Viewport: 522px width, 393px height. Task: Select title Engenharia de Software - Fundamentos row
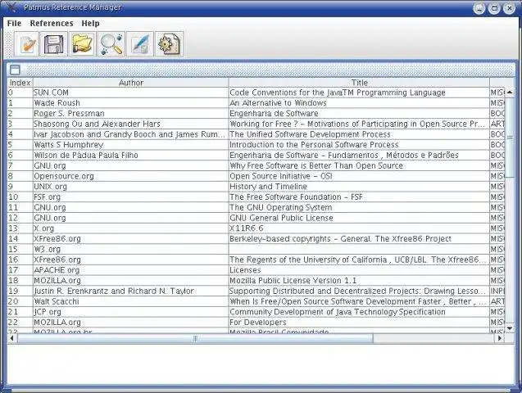tap(359, 155)
